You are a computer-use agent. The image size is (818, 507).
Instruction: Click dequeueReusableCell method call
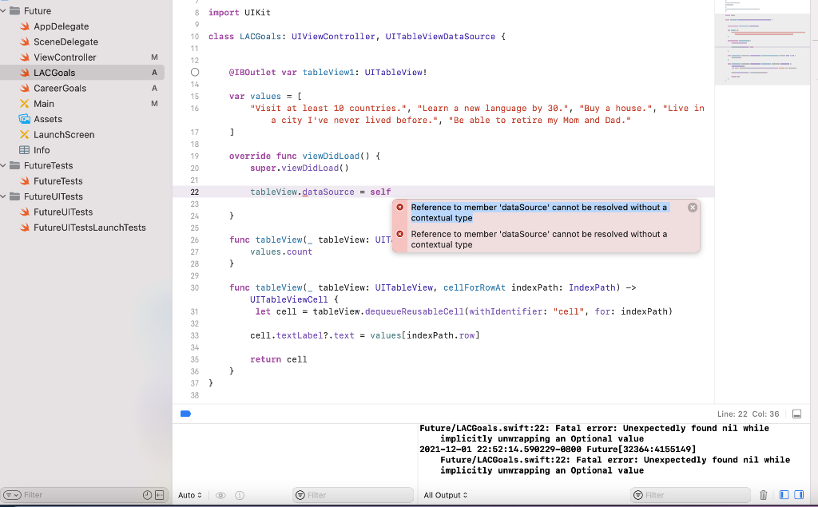pyautogui.click(x=415, y=311)
